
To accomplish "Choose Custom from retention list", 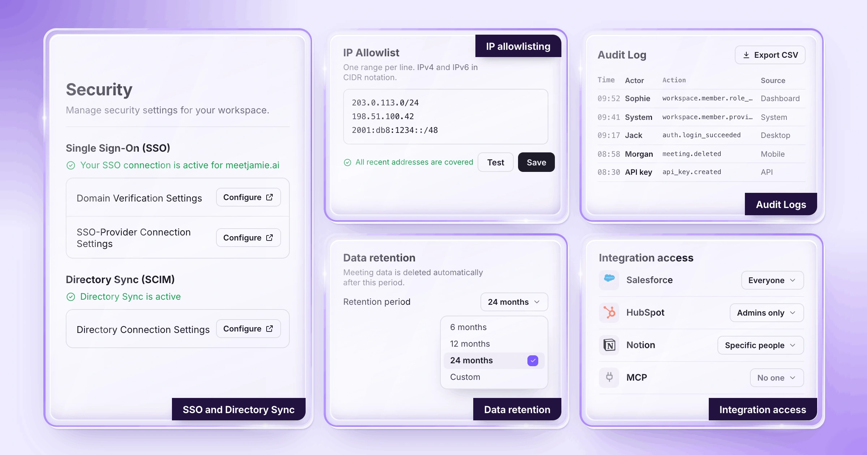I will (x=494, y=377).
